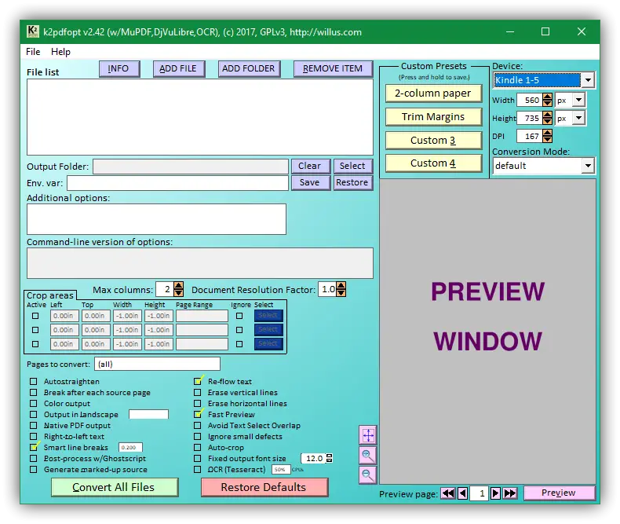Click the Additional options text box
Screen dimensions: 620x524
click(x=156, y=219)
